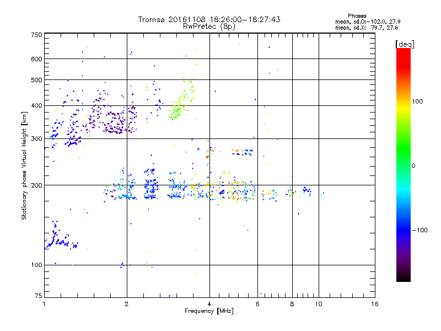441x331 pixels.
Task: Click the y-axis tick label '500'
Action: pos(36,80)
